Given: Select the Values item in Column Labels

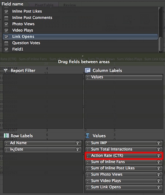Looking at the screenshot, I should [124, 77].
